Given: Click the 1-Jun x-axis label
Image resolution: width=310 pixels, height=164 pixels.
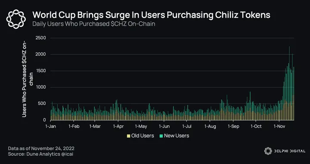Looking at the screenshot, I should pos(164,126).
